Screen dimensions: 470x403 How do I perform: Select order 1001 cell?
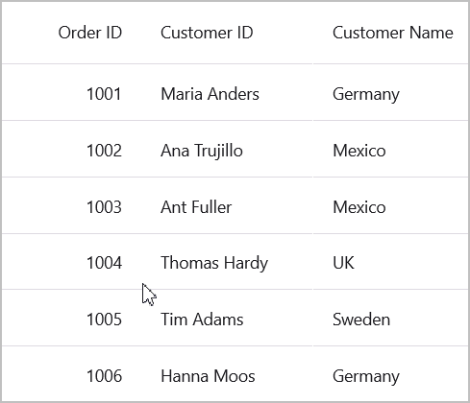pyautogui.click(x=71, y=92)
